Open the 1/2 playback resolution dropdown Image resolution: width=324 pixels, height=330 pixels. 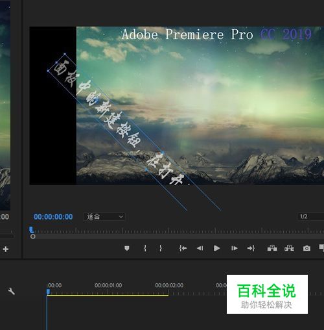coord(310,216)
